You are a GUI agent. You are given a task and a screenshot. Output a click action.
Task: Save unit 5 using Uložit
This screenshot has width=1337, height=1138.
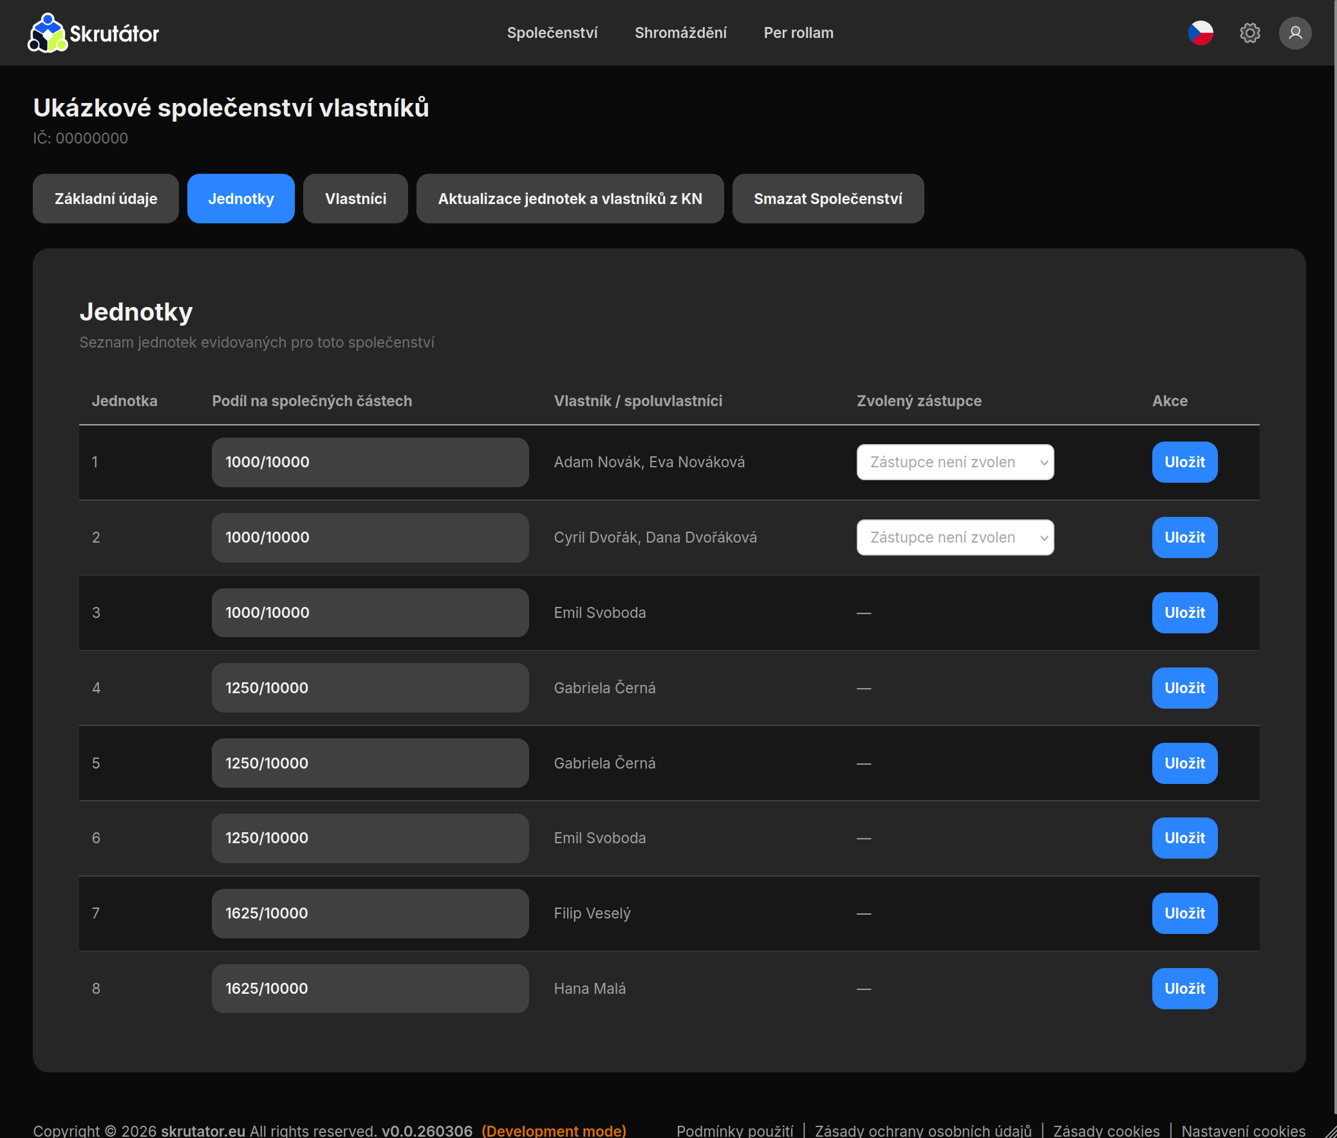pyautogui.click(x=1184, y=763)
